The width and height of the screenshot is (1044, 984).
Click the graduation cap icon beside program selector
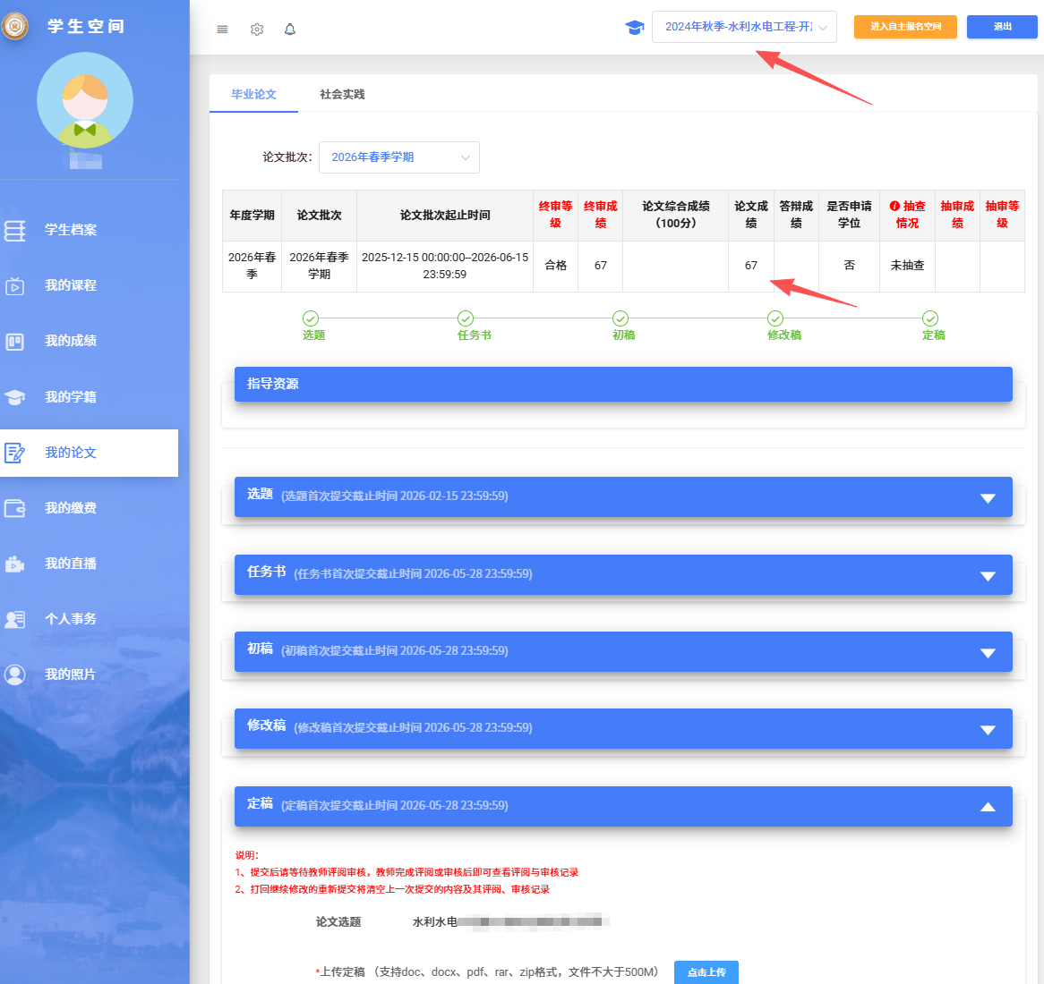[635, 27]
